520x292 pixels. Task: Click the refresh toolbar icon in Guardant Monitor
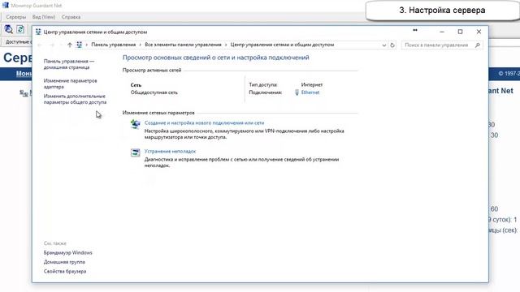point(20,29)
